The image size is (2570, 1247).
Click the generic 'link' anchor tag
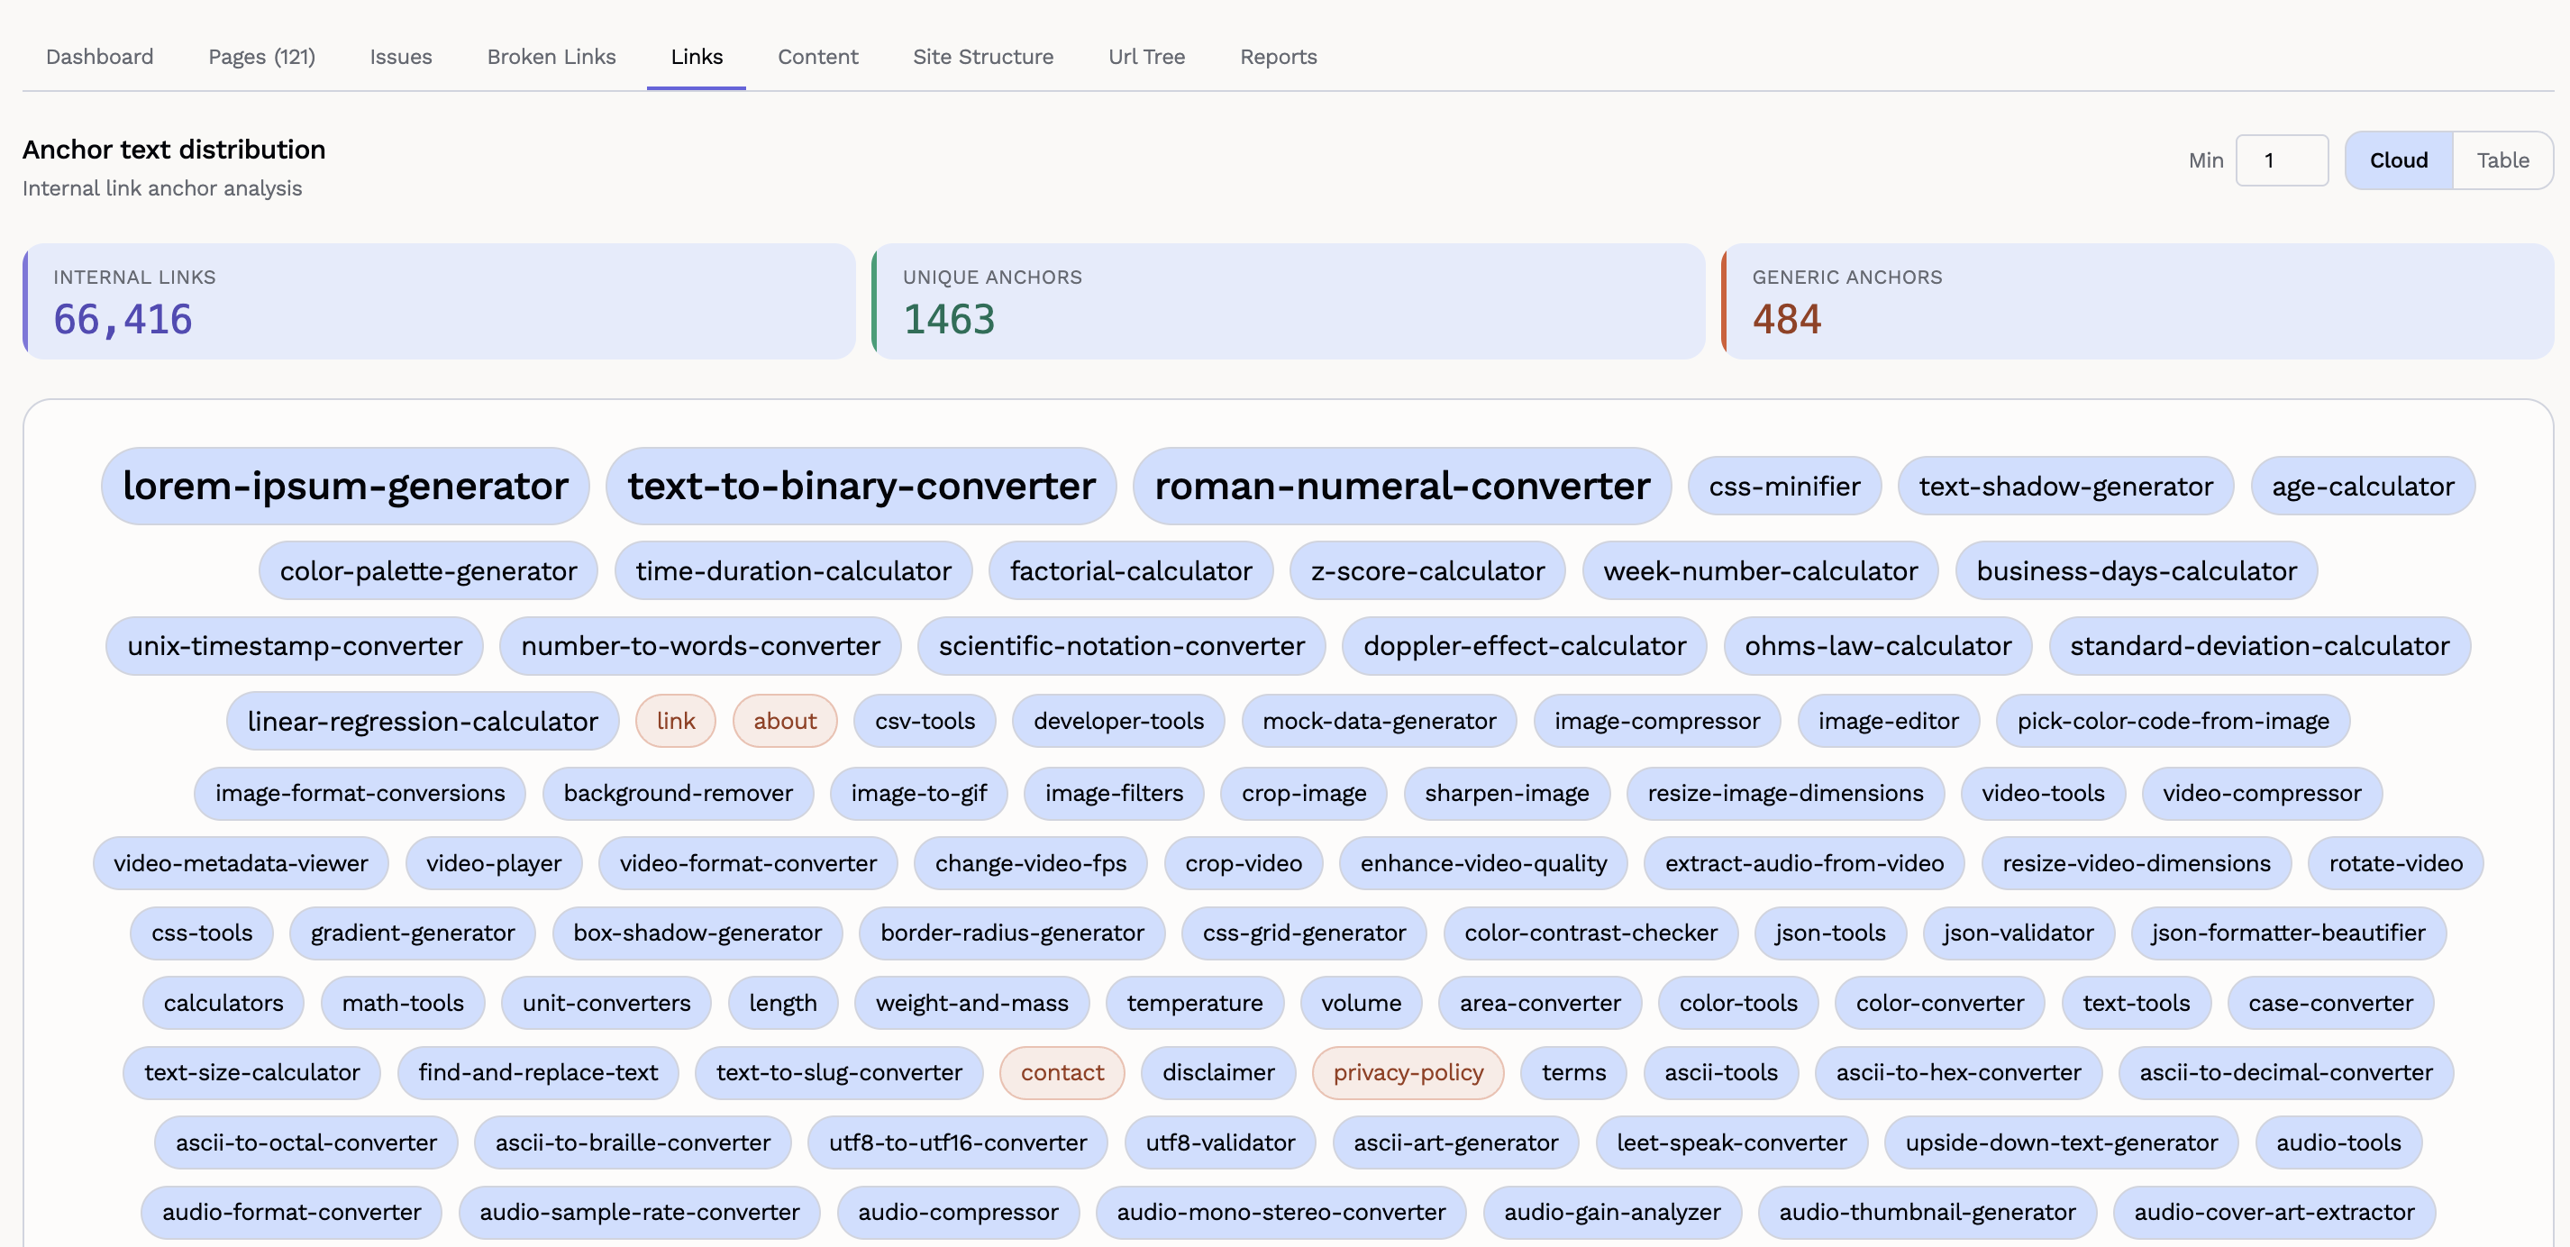pyautogui.click(x=676, y=720)
